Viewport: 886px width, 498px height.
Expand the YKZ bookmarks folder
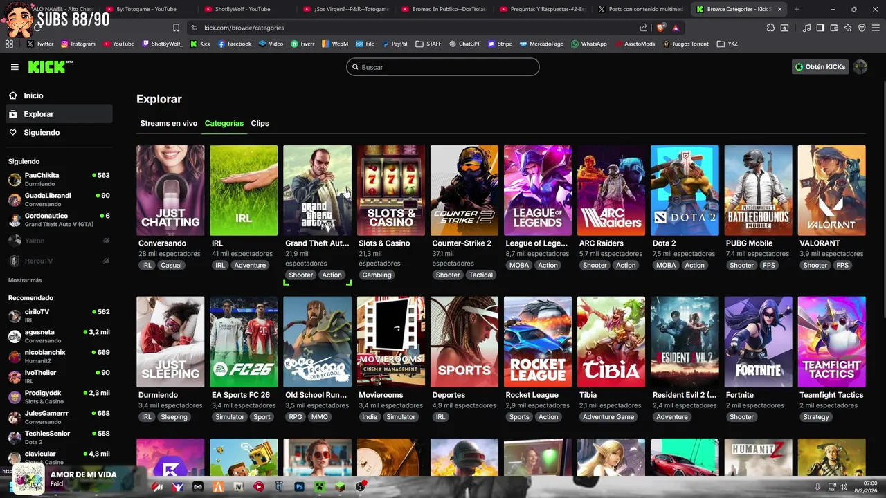(x=727, y=44)
